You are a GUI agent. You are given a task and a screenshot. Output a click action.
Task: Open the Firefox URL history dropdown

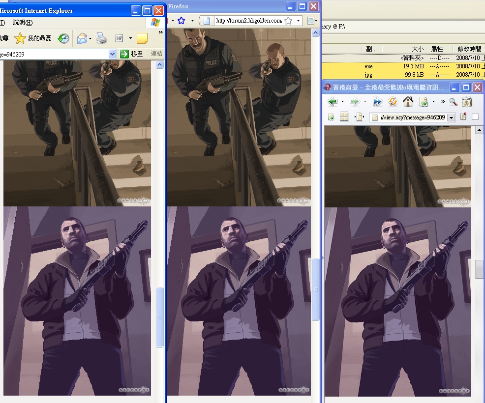click(x=298, y=21)
